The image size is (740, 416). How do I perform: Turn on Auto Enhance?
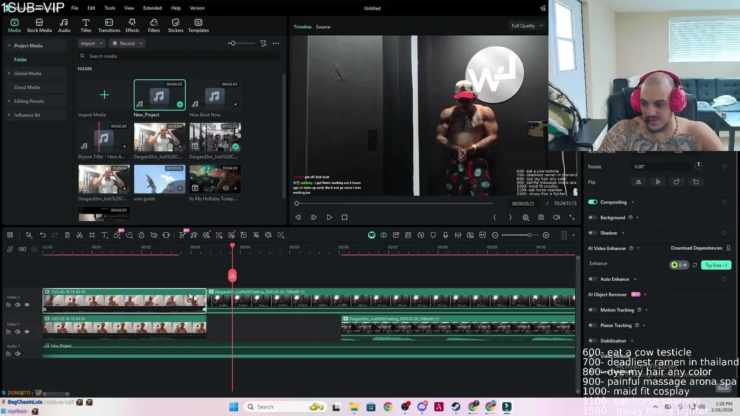point(593,279)
